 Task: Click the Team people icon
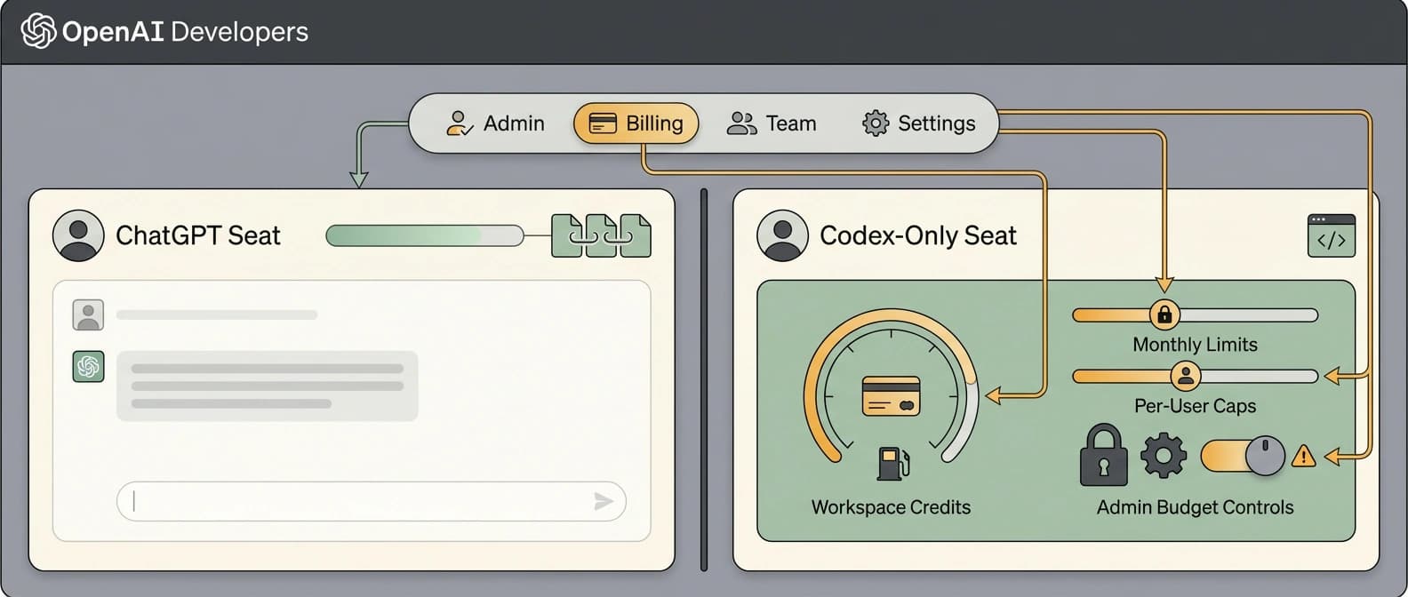point(741,123)
